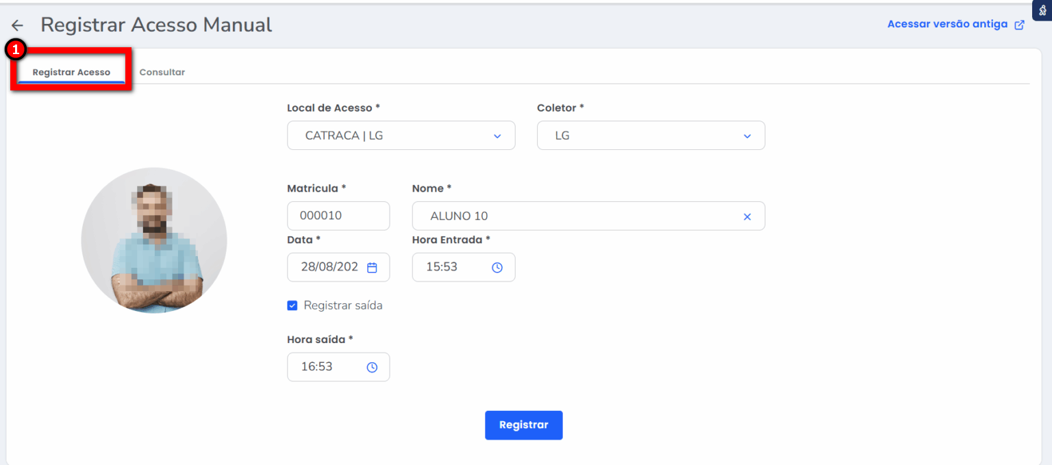Click the Hora Entrada value 15:53
Screen dimensions: 1052x465
442,267
